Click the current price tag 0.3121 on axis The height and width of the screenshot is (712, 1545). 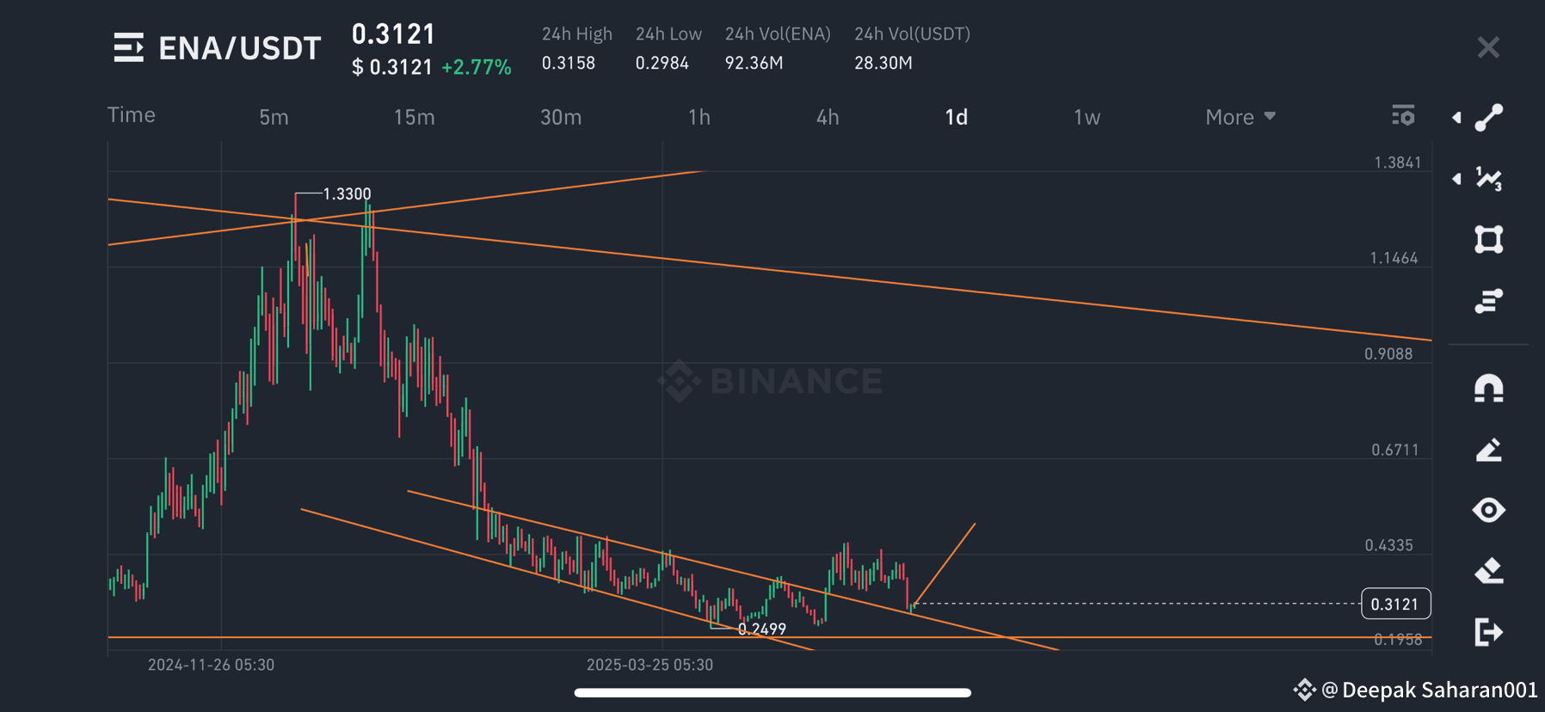coord(1395,604)
